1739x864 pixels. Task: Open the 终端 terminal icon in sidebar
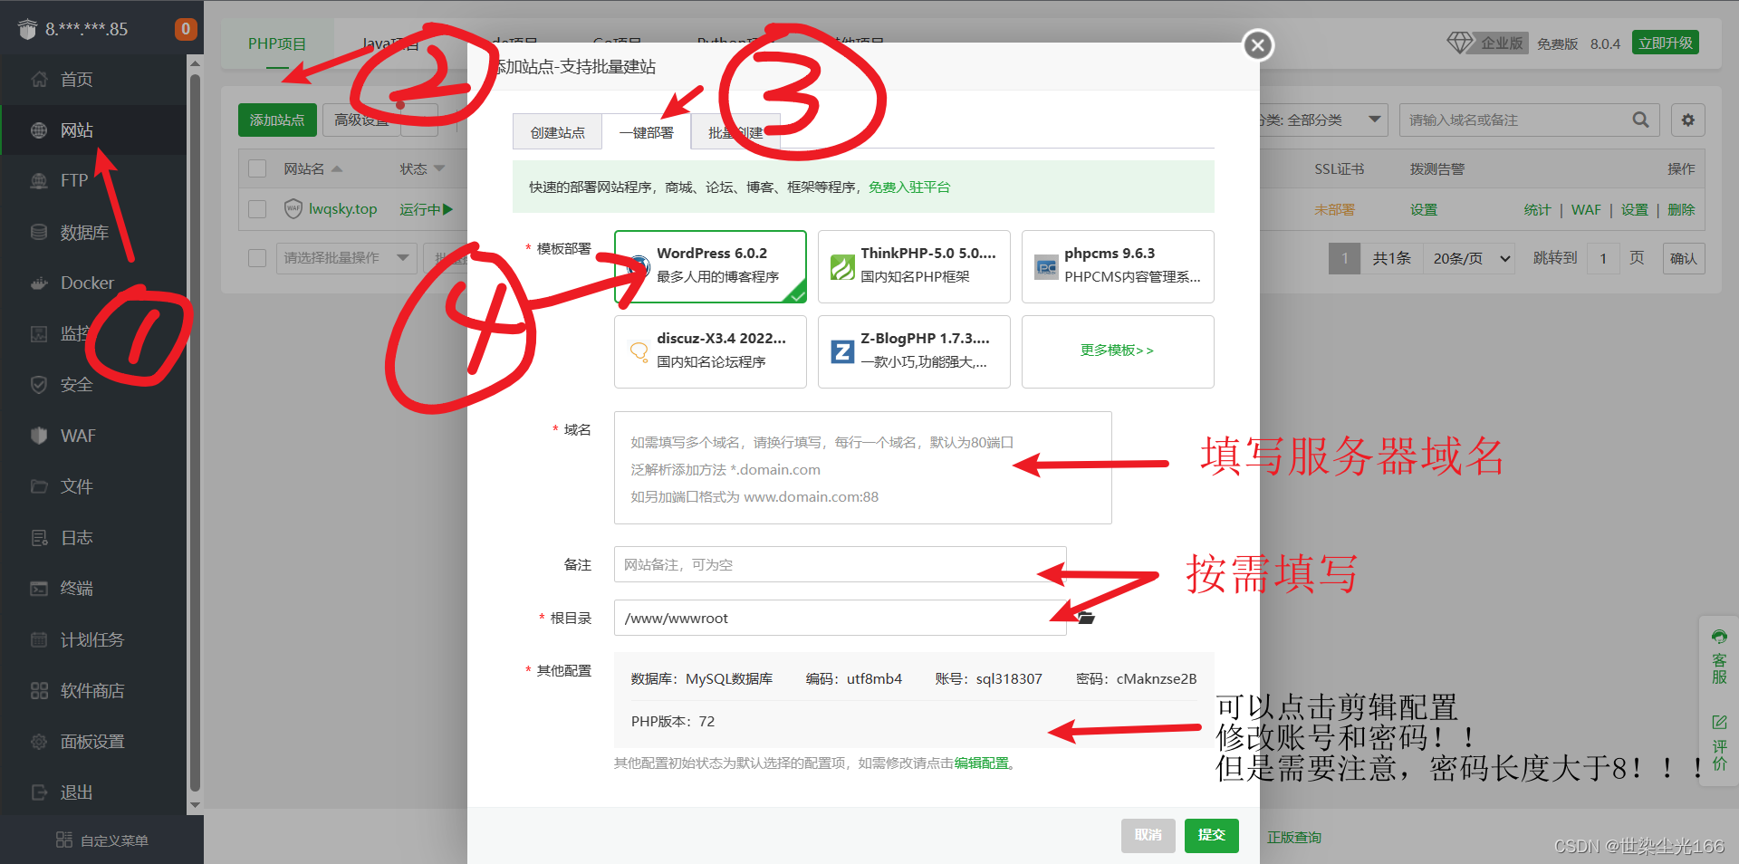[39, 589]
